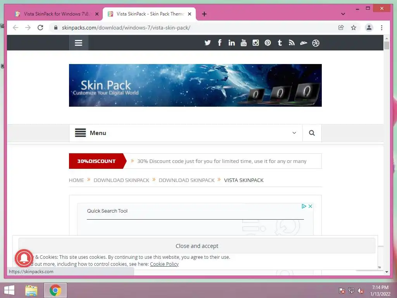This screenshot has width=397, height=298.
Task: Click the browser back arrow
Action: pyautogui.click(x=16, y=28)
